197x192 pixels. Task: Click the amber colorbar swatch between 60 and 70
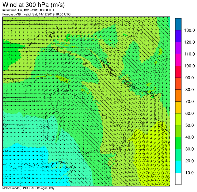click(178, 107)
